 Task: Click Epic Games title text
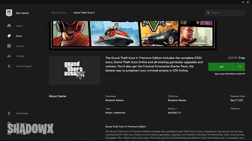(x=22, y=13)
